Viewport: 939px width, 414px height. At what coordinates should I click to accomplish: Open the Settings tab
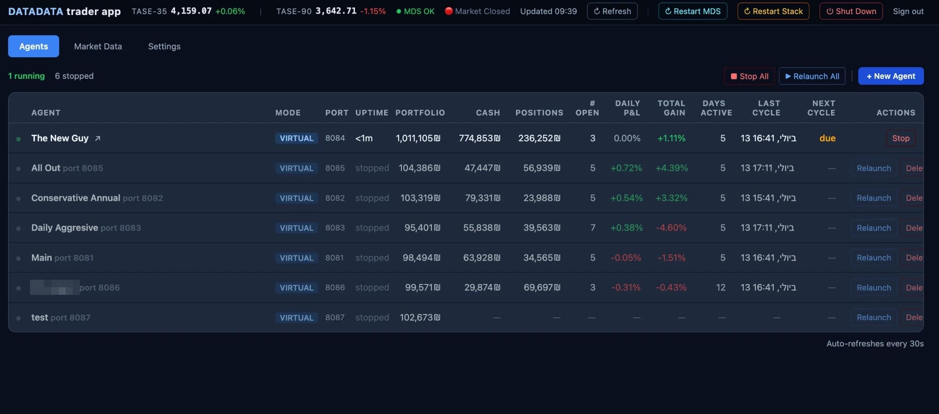pos(164,46)
